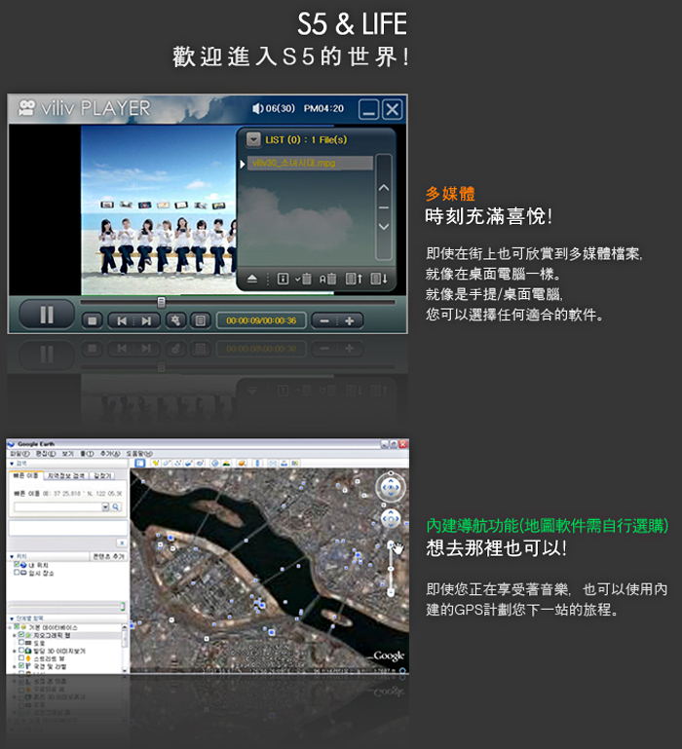Image resolution: width=682 pixels, height=749 pixels.
Task: Minimize the viliv Player window
Action: click(x=368, y=110)
